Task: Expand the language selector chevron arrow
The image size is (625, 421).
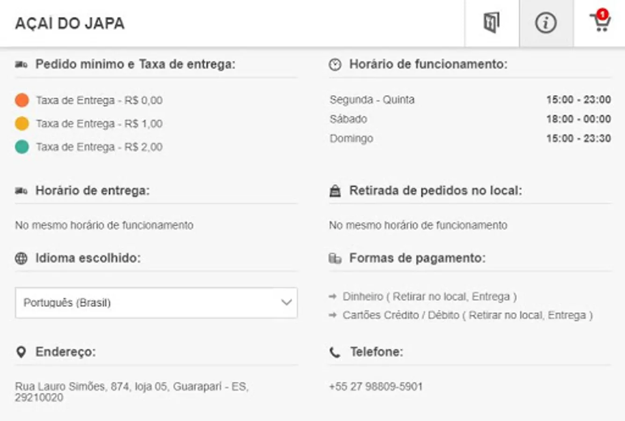Action: [286, 303]
